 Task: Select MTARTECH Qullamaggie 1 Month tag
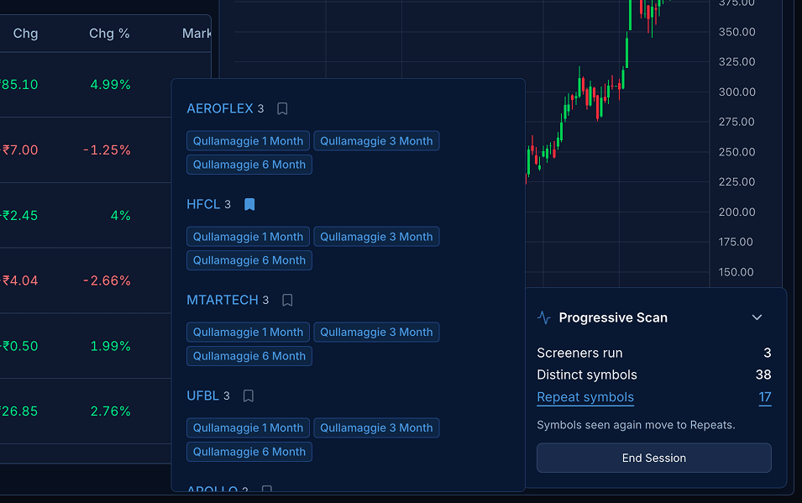point(248,332)
